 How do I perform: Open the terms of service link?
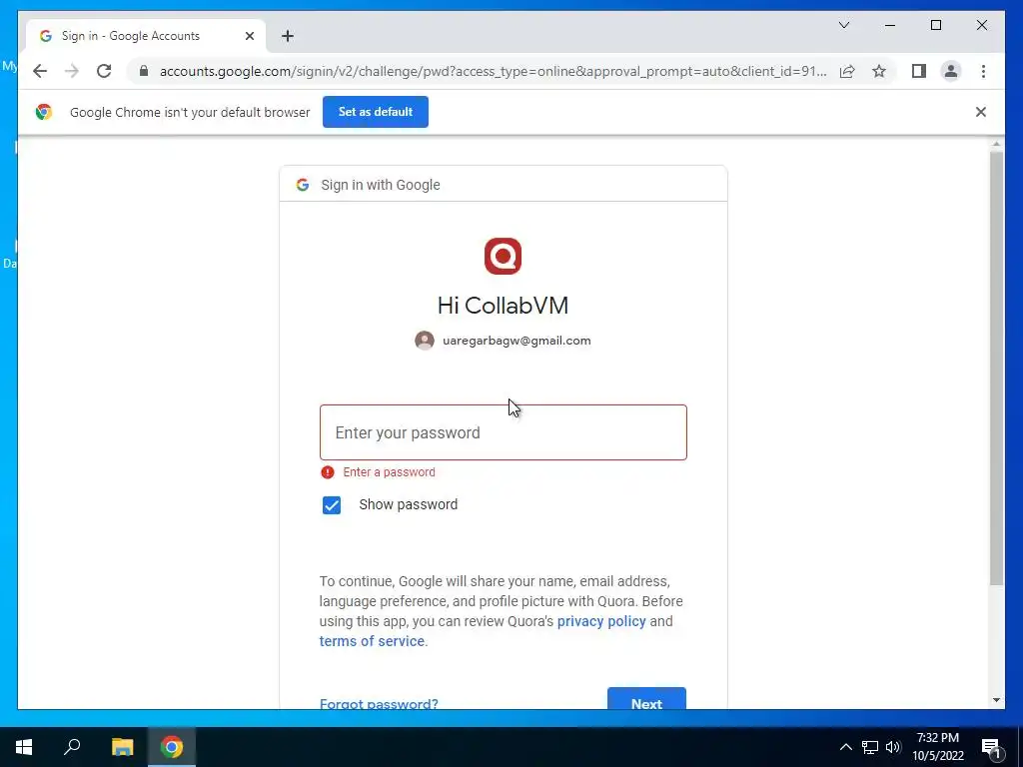click(372, 641)
